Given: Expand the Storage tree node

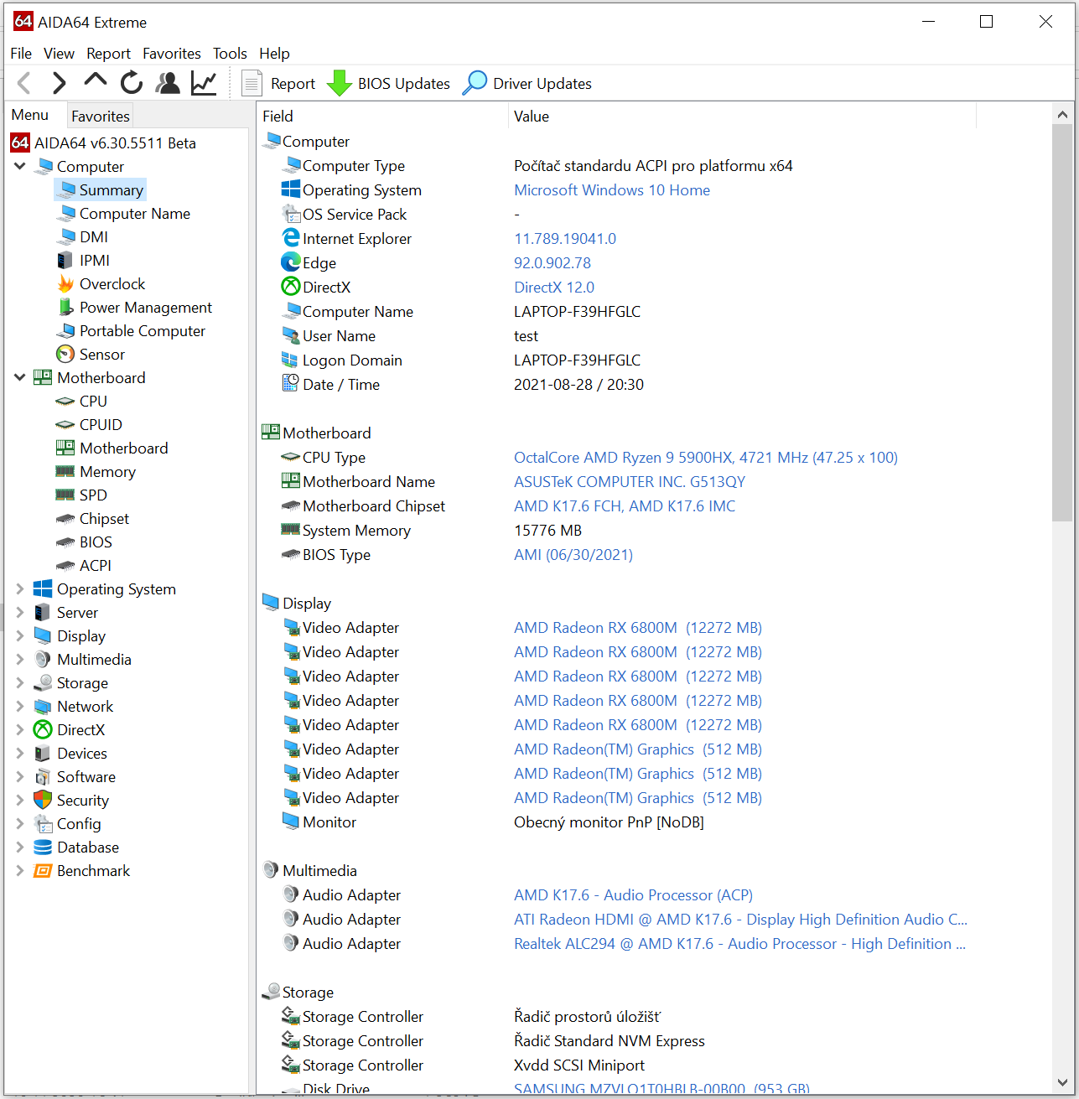Looking at the screenshot, I should click(20, 683).
